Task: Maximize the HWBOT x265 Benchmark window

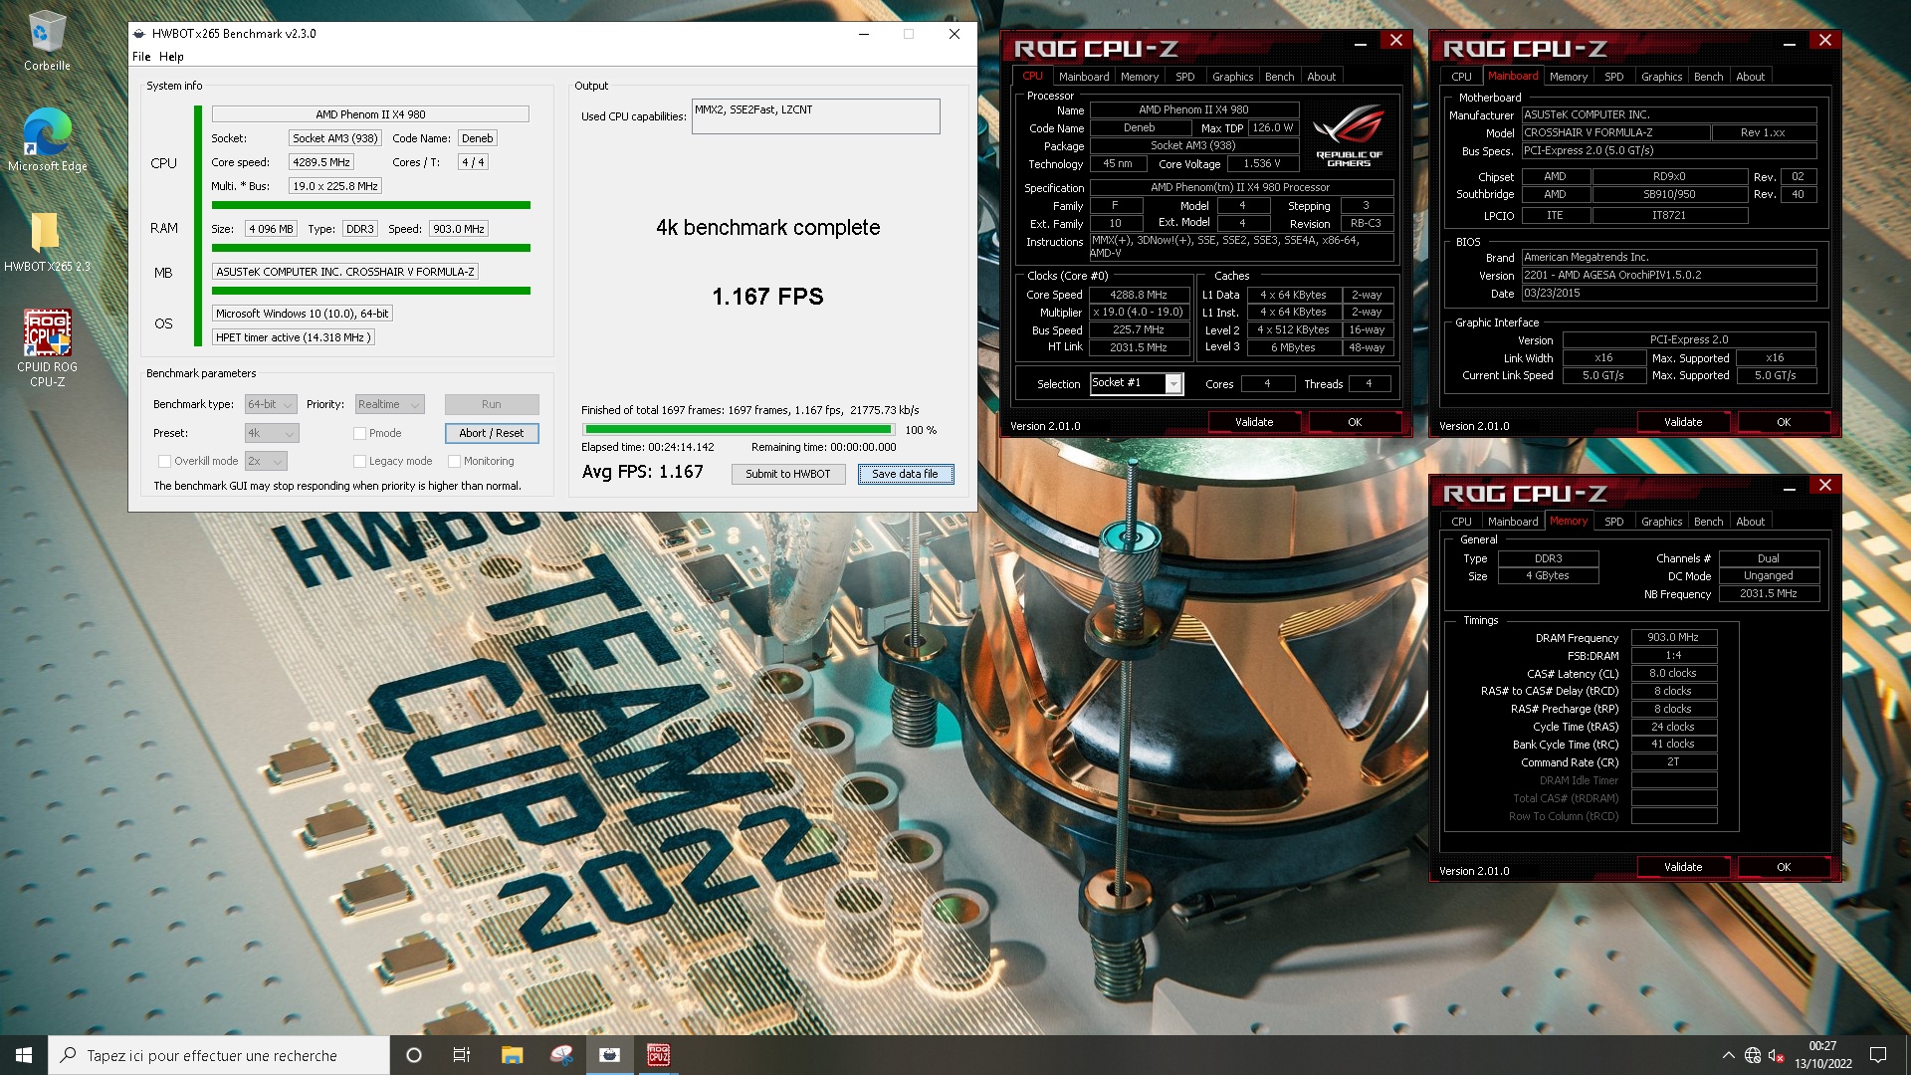Action: tap(909, 34)
